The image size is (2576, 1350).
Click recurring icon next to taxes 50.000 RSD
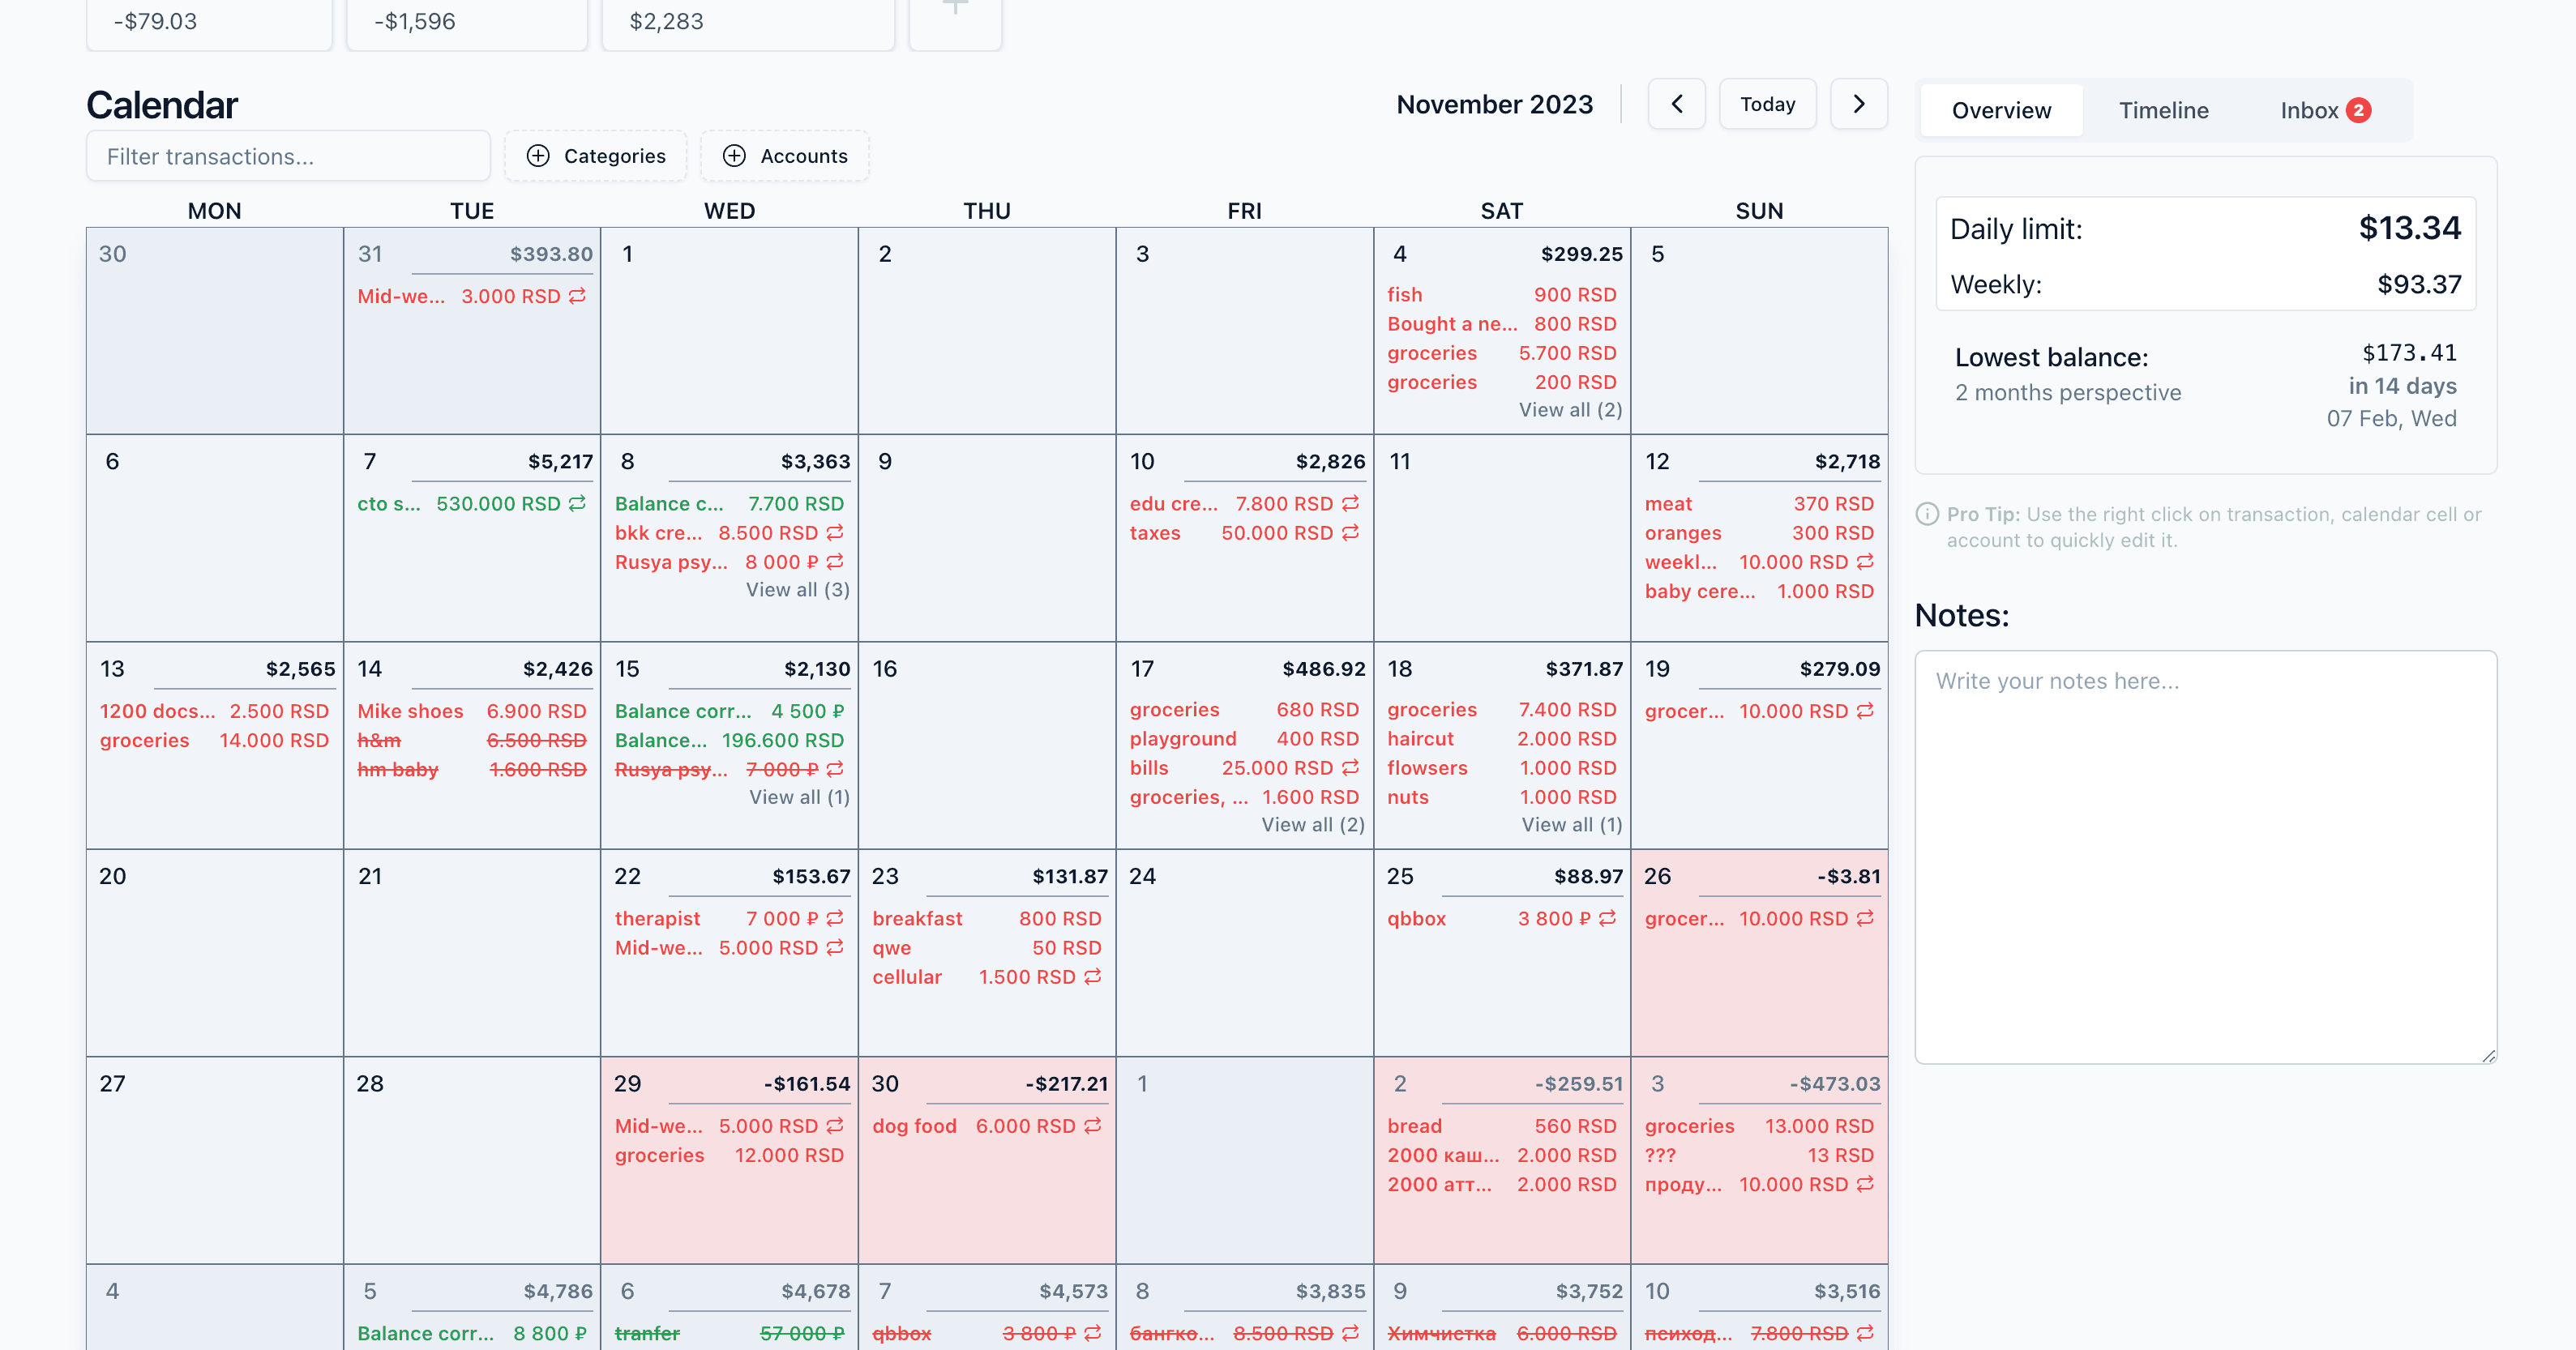1350,532
